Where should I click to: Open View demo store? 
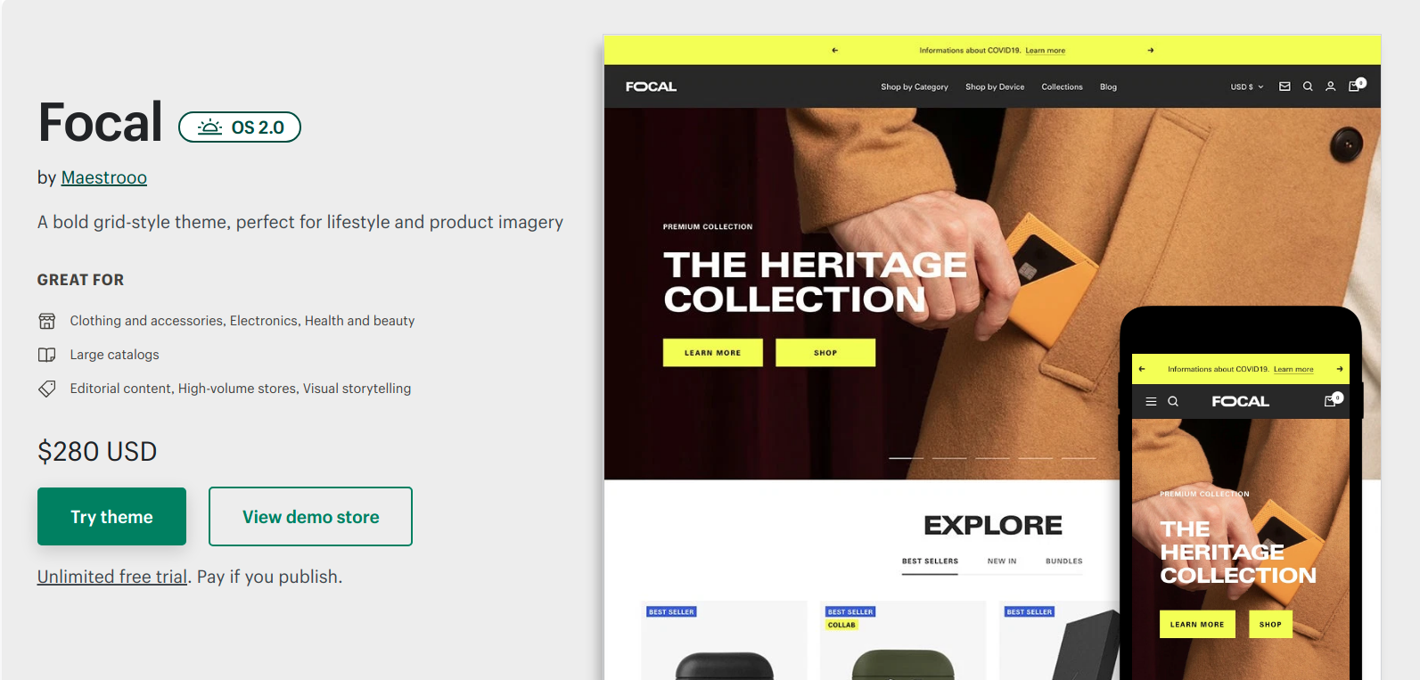[x=310, y=516]
